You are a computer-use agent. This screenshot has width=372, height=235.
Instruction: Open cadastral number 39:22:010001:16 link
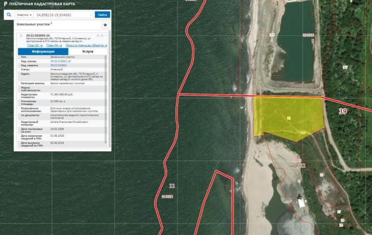click(x=60, y=61)
